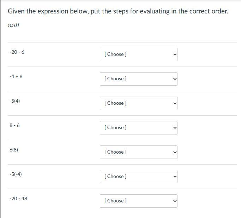The height and width of the screenshot is (218, 241).
Task: Click the -20 - 48 step label
Action: [18, 199]
